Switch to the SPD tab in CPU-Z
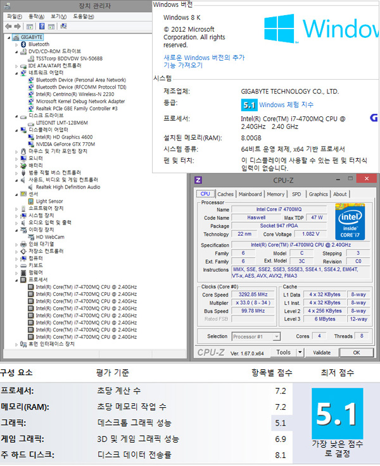380x466 pixels. (296, 194)
